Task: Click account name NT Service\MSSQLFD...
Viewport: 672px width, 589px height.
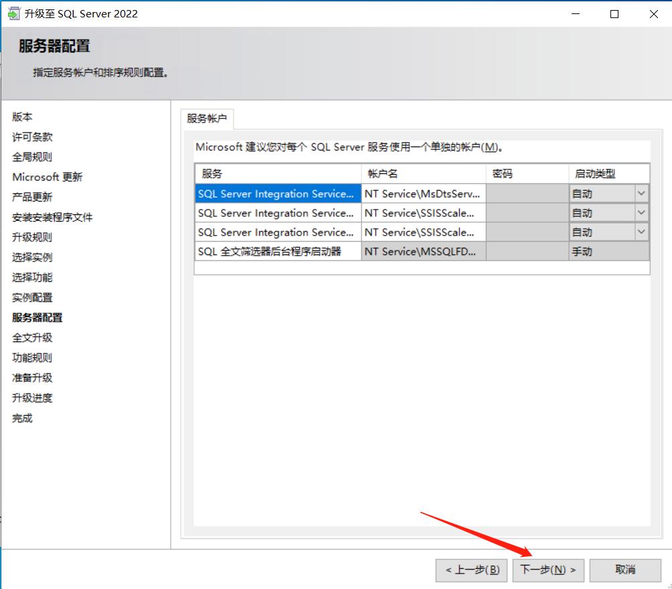Action: pos(424,252)
